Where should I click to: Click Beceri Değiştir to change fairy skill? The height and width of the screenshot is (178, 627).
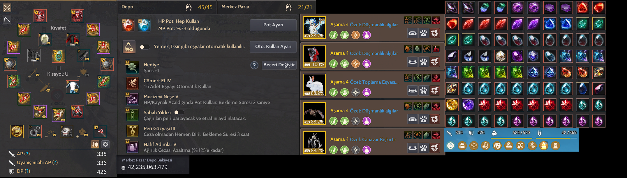[x=279, y=65]
